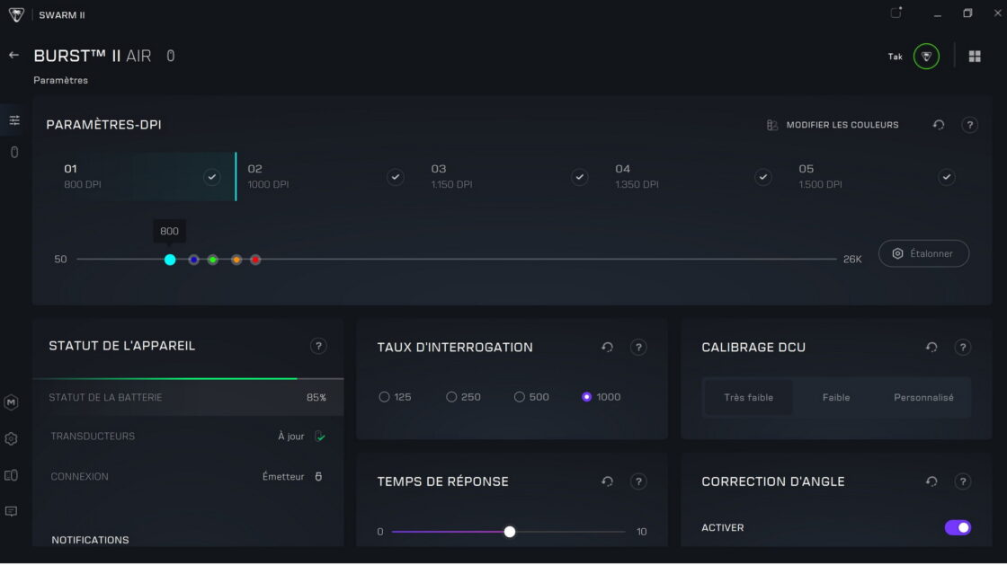
Task: Toggle the checkmark for DPI stage 01
Action: pyautogui.click(x=212, y=177)
